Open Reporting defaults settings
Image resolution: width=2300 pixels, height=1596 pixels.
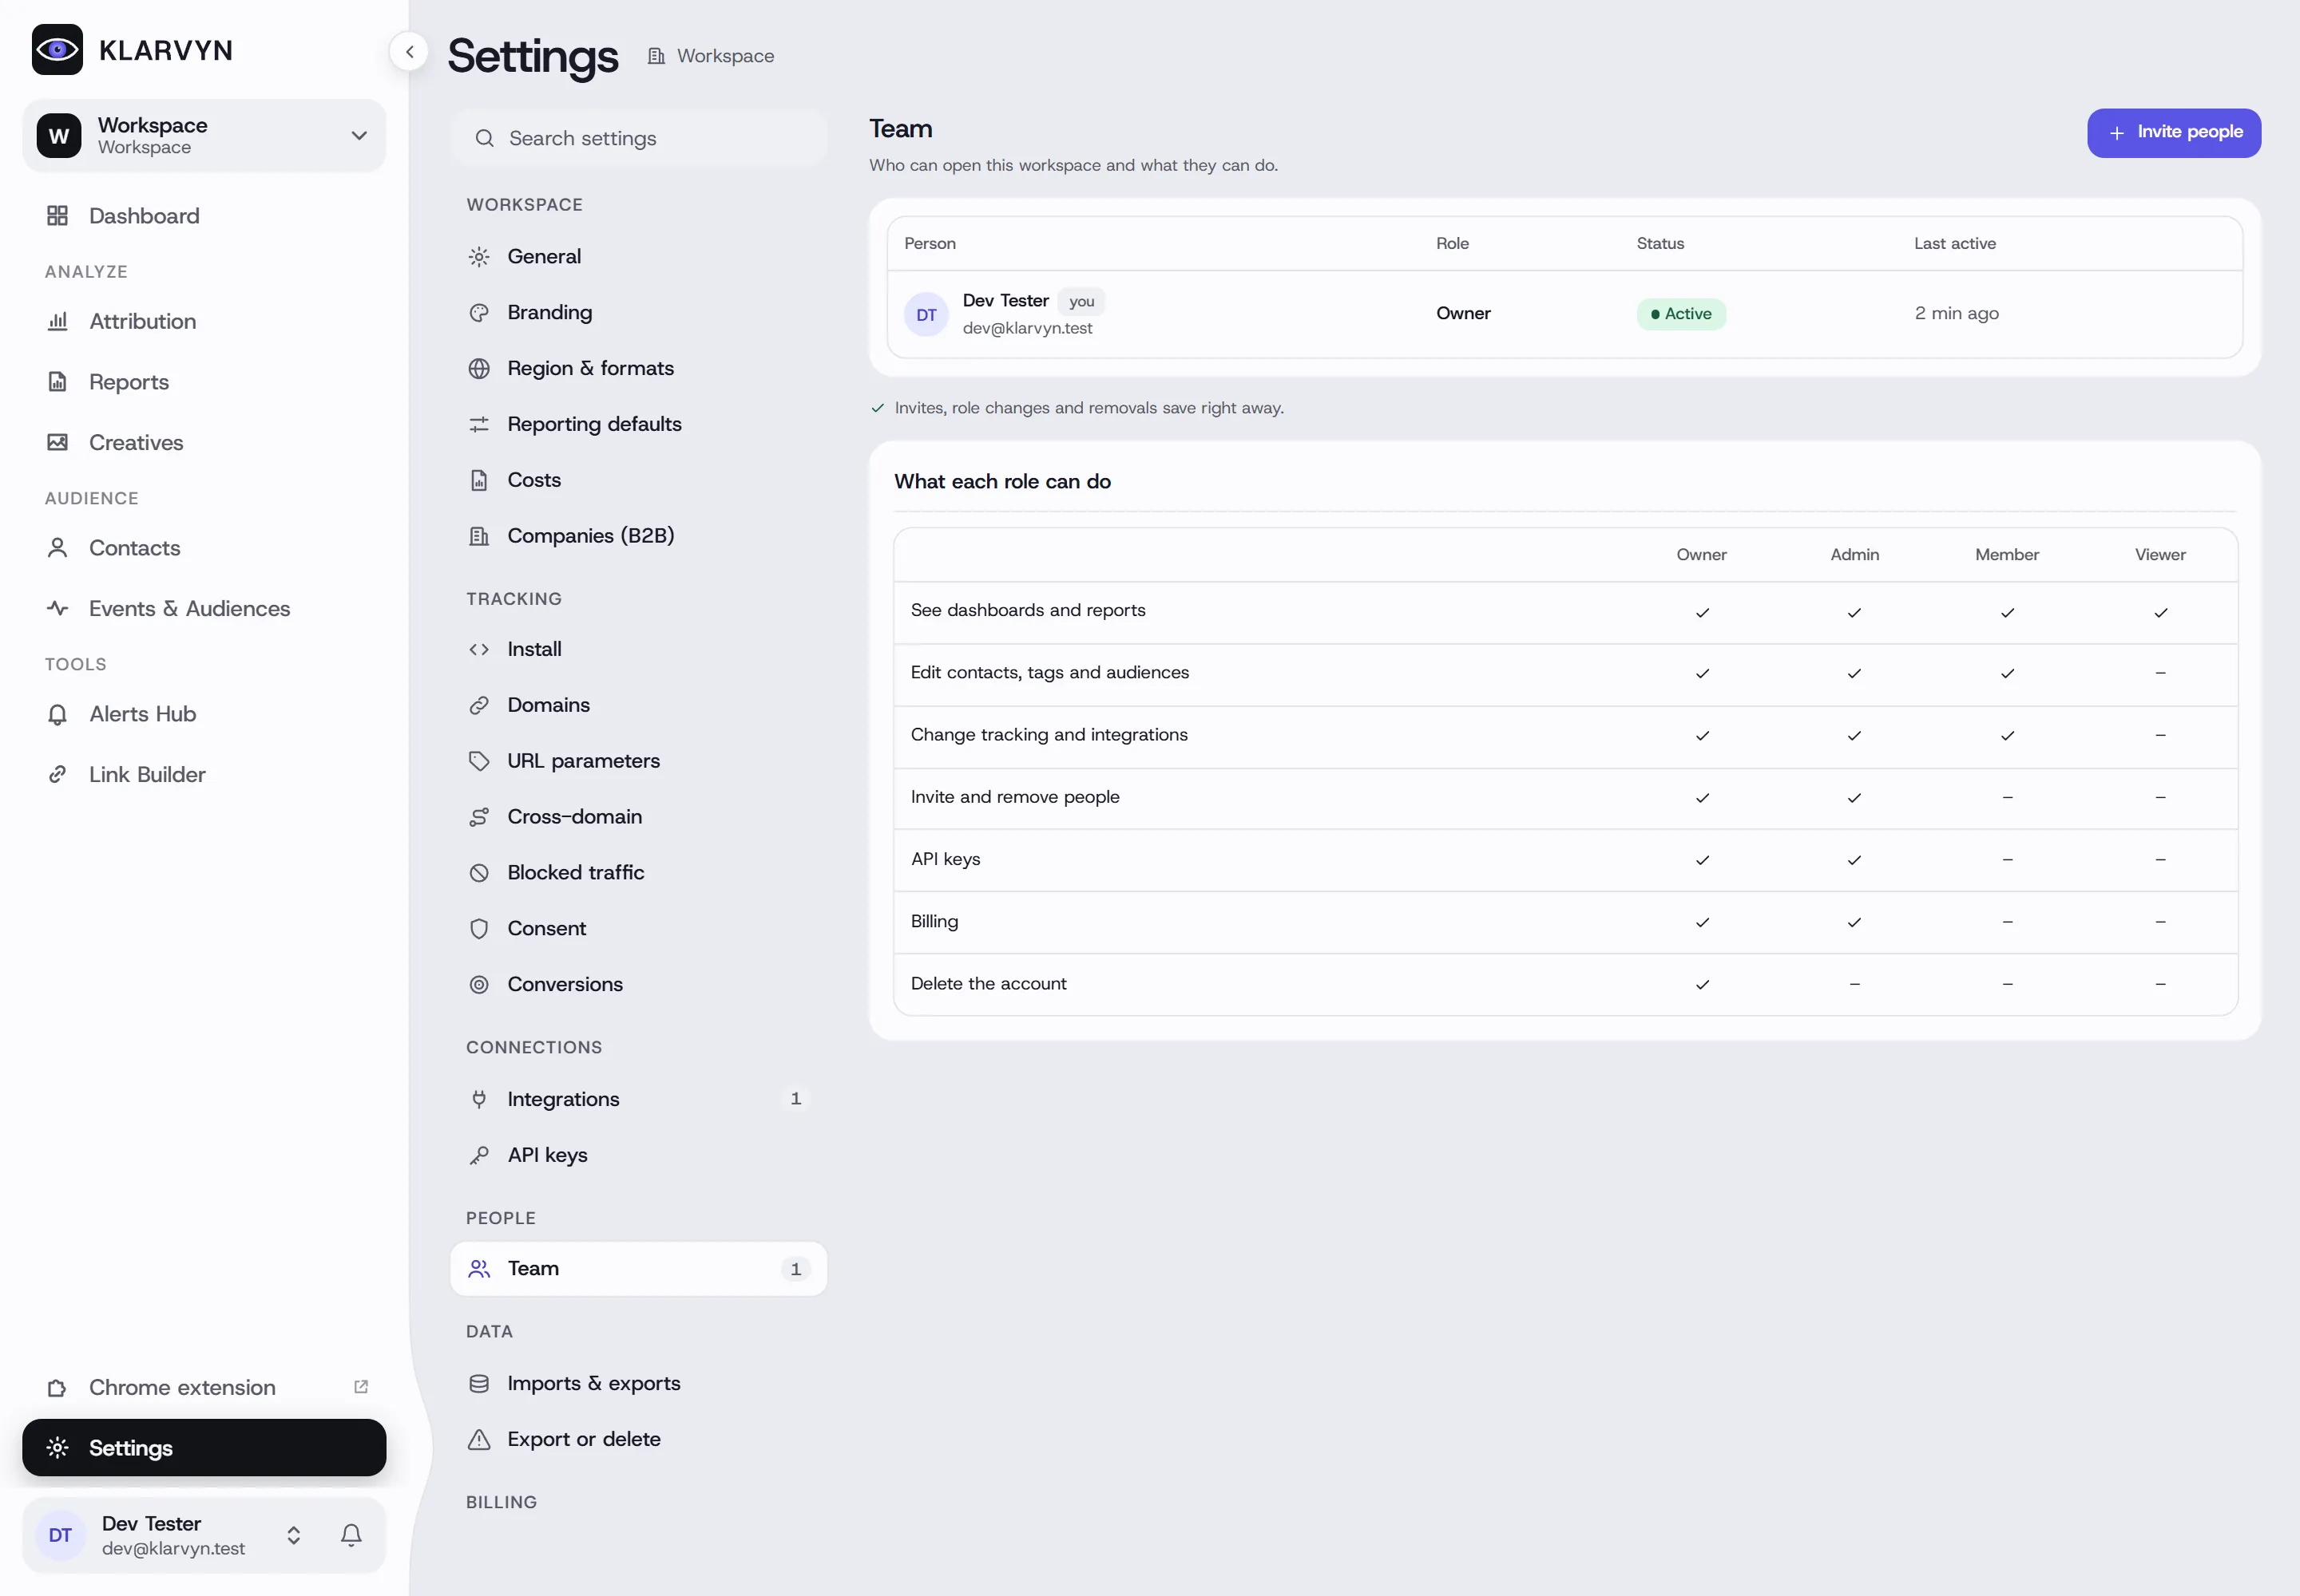(639, 424)
